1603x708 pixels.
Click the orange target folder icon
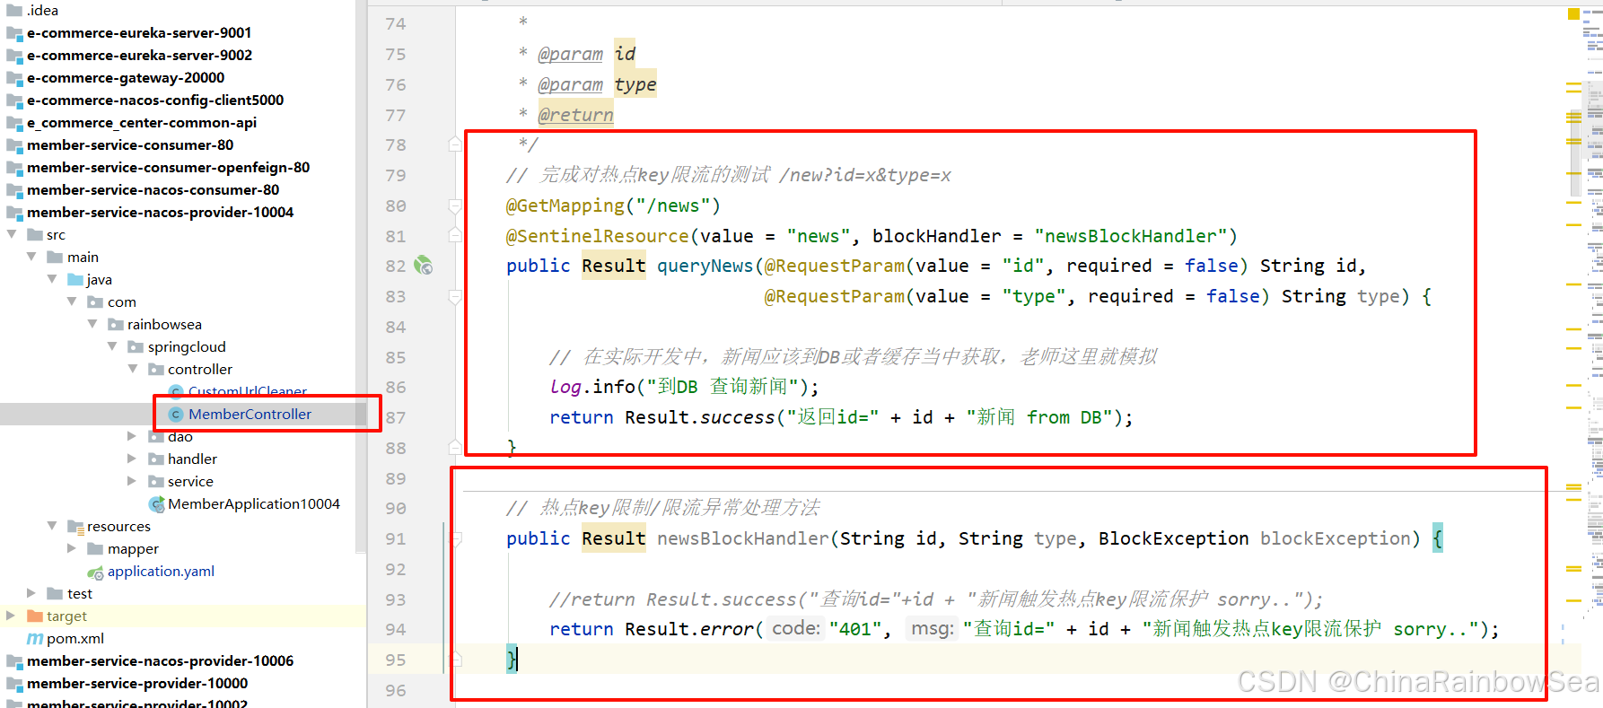pos(35,616)
